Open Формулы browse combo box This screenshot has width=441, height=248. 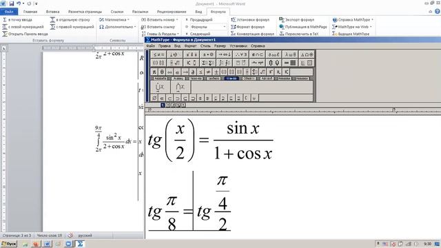[208, 27]
